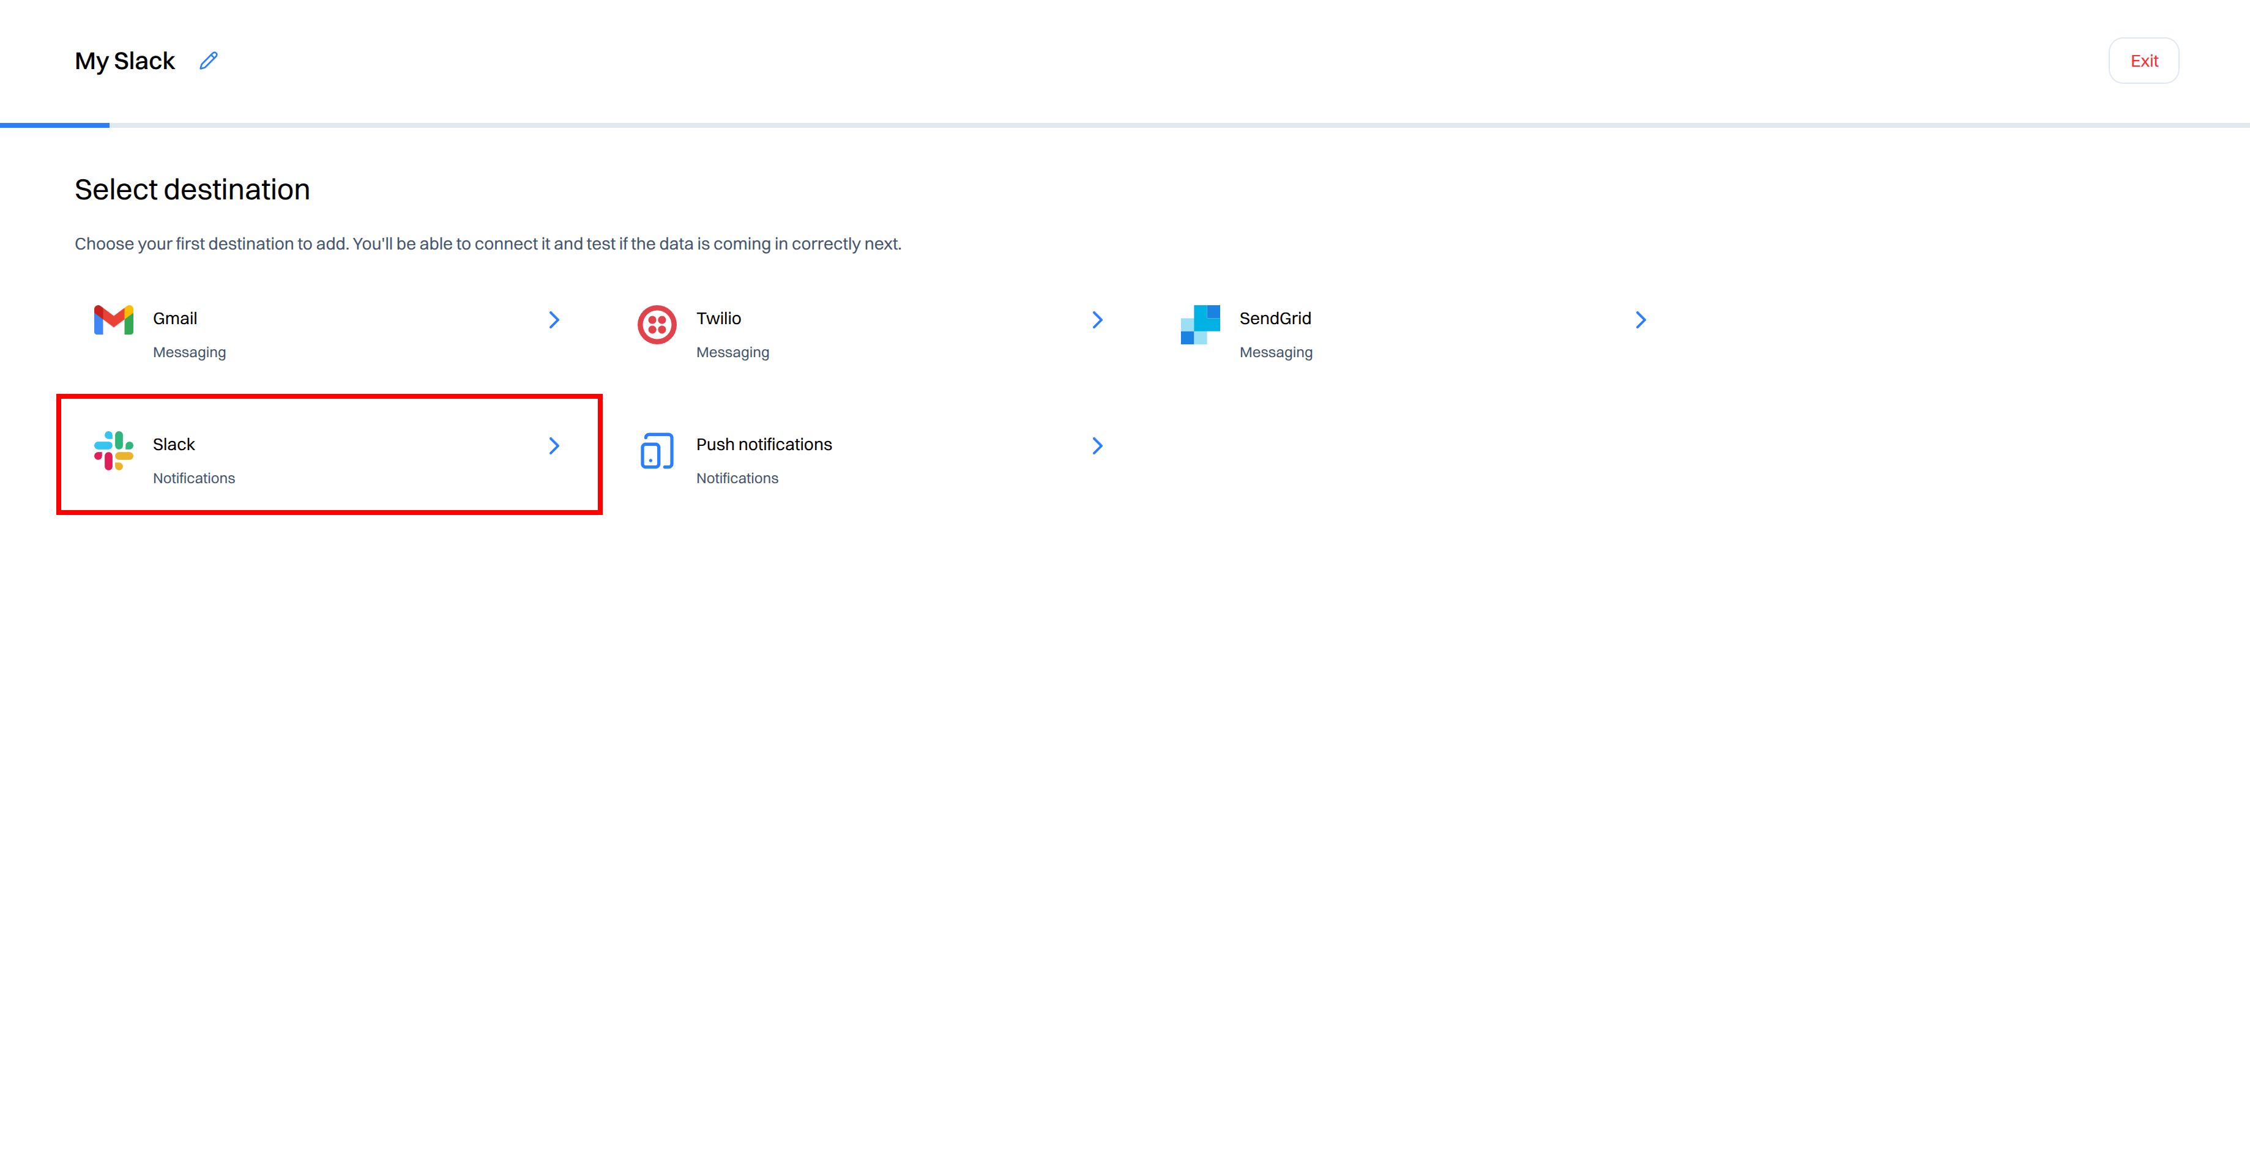Screen dimensions: 2250x1159
Task: Select the Twilio destination label
Action: click(x=718, y=319)
